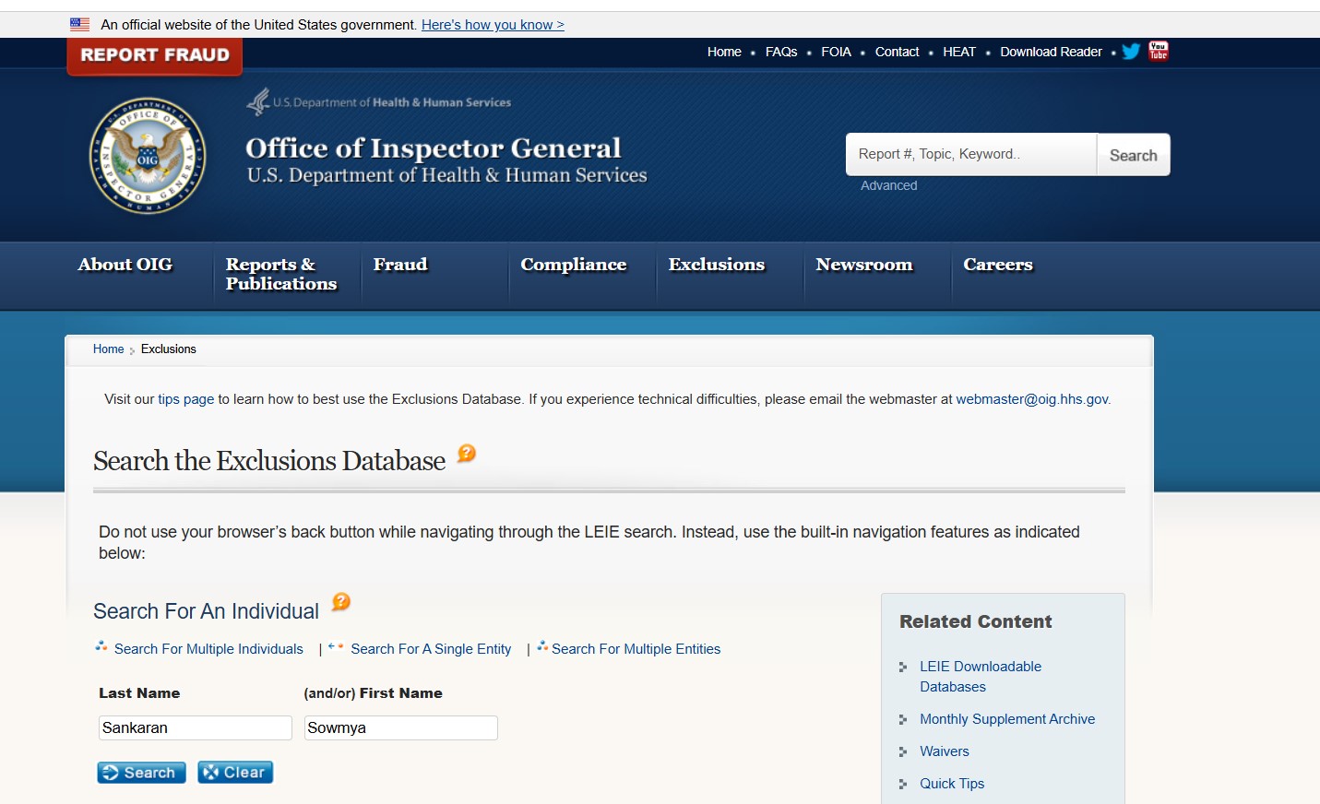Image resolution: width=1320 pixels, height=804 pixels.
Task: Open the Quick Tips link
Action: coord(952,784)
